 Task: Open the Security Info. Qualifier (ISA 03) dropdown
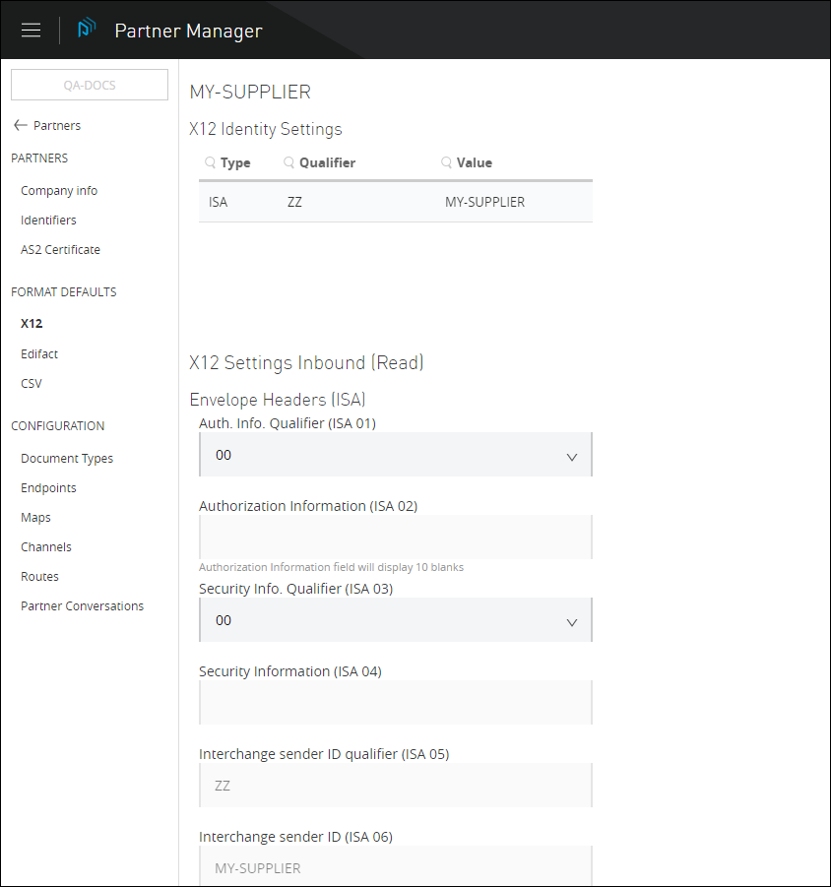394,621
